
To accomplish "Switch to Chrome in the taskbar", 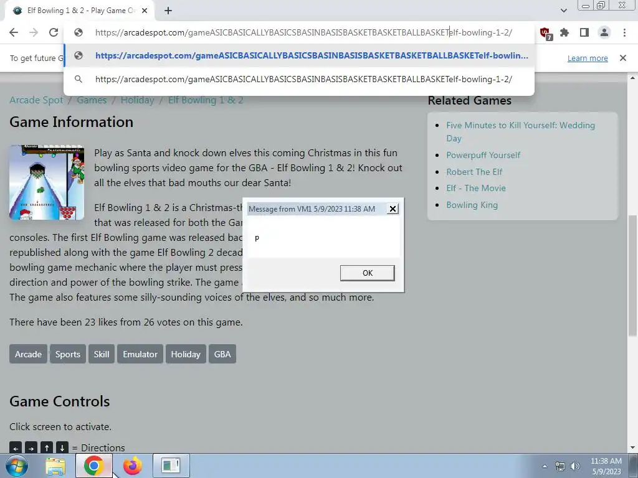I will (93, 466).
